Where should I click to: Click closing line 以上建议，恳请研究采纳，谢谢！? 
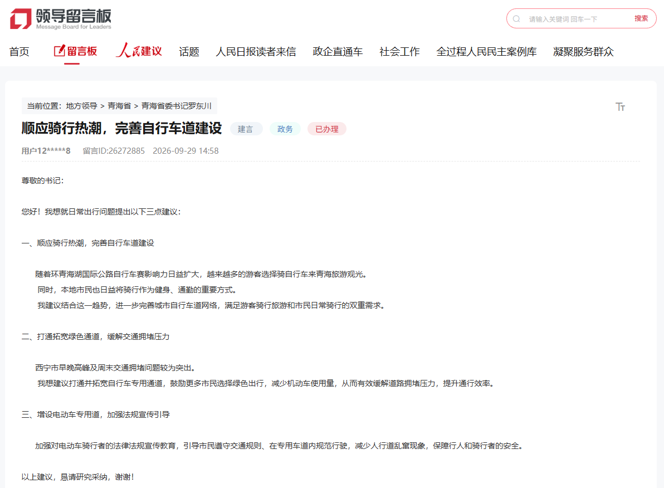click(79, 477)
